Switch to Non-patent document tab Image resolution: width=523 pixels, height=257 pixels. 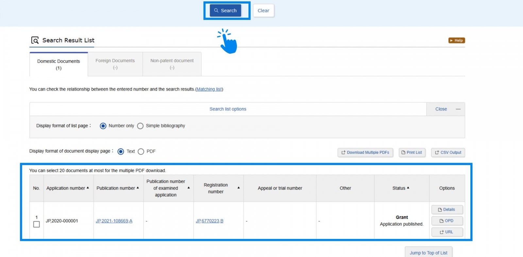point(172,64)
